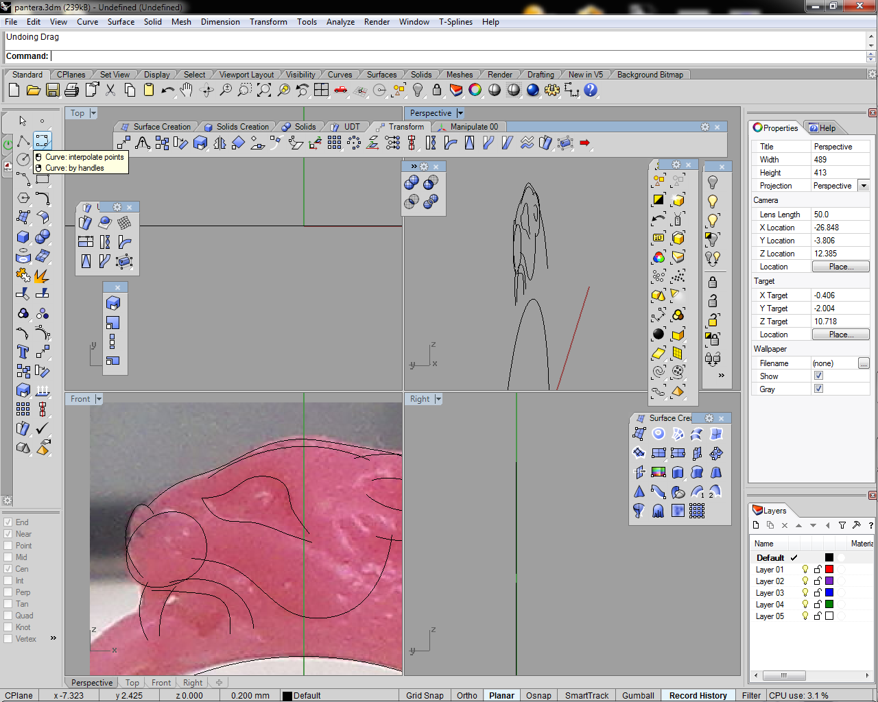878x702 pixels.
Task: Expand the Perspective viewport title menu
Action: 460,113
